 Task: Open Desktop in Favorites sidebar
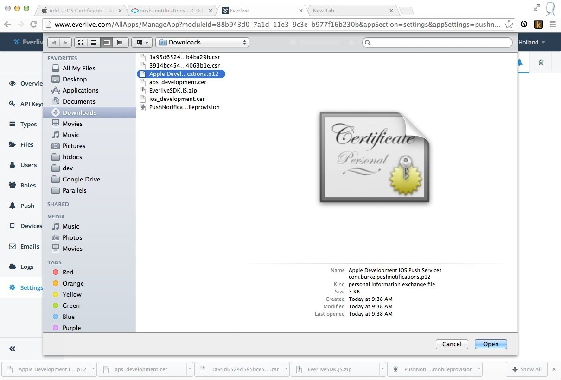(74, 79)
